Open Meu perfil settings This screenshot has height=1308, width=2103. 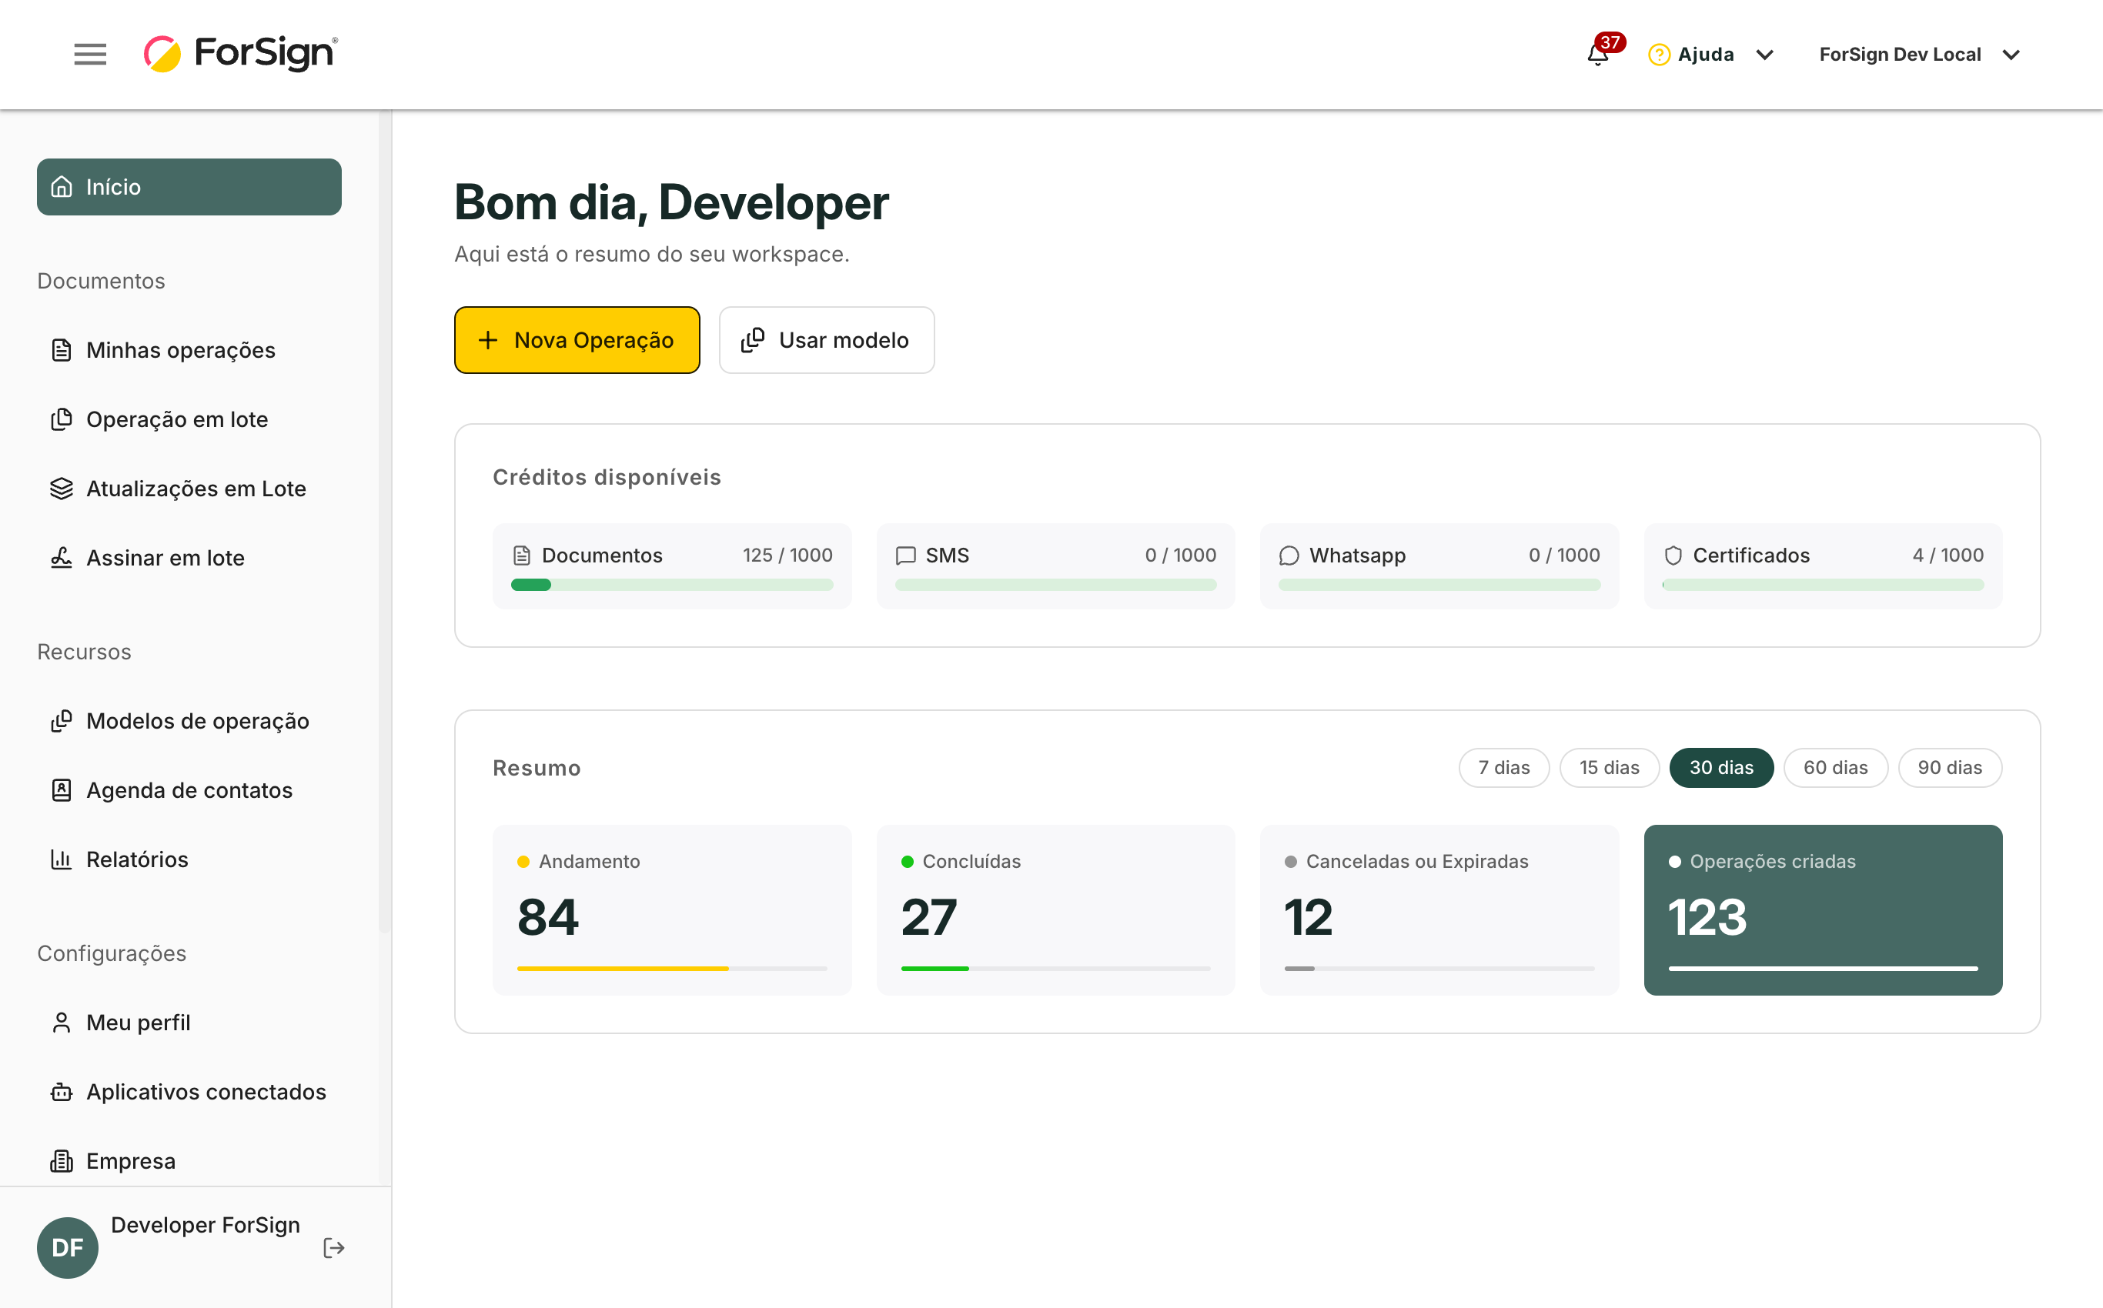point(189,1023)
